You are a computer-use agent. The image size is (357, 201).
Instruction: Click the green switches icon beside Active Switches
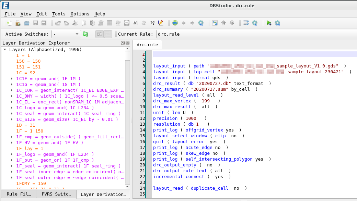click(x=85, y=34)
